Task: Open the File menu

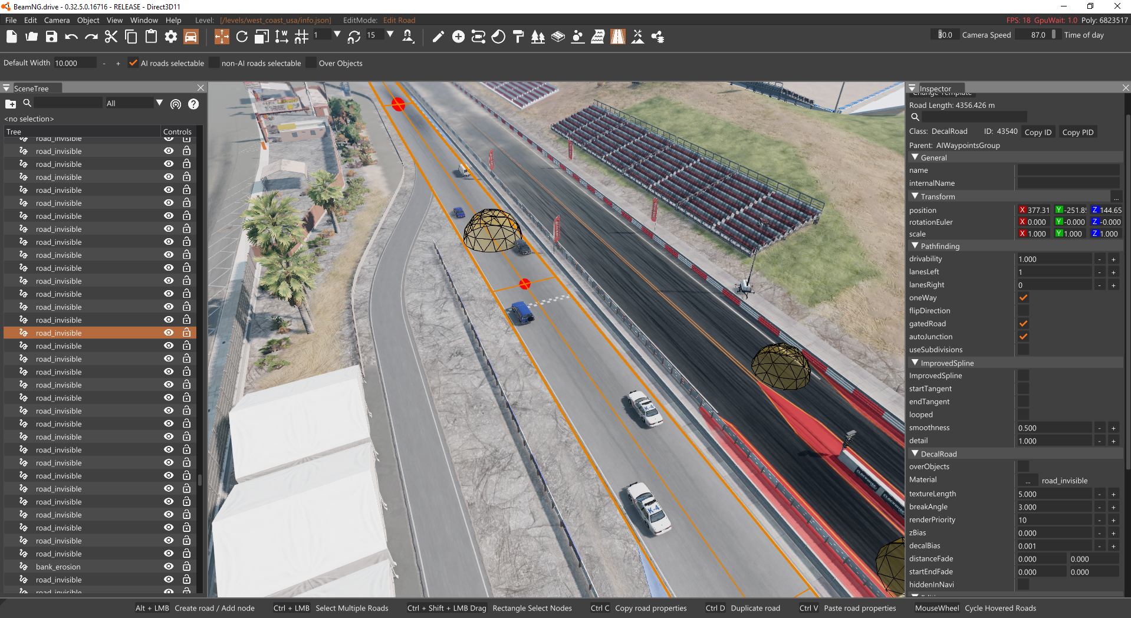Action: (11, 20)
